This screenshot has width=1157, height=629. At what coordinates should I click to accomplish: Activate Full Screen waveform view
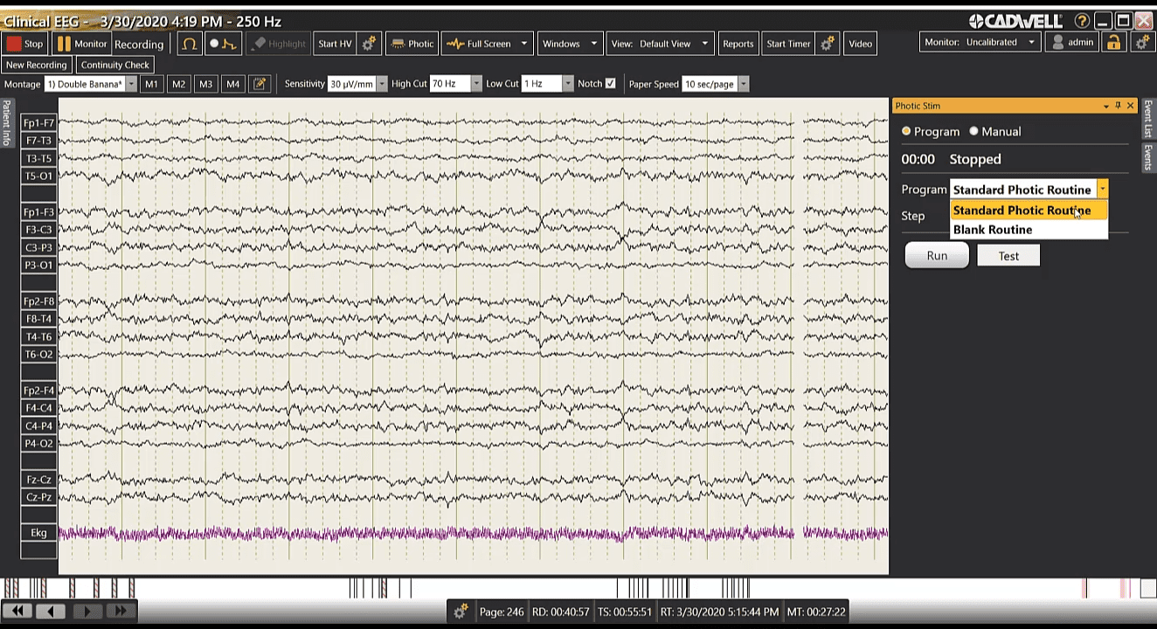coord(480,43)
